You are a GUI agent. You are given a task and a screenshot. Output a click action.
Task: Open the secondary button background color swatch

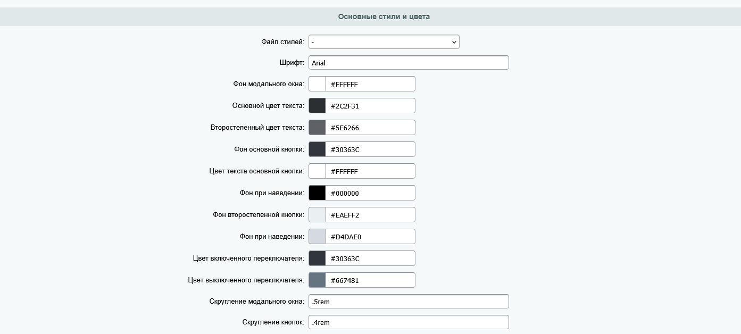pyautogui.click(x=317, y=214)
